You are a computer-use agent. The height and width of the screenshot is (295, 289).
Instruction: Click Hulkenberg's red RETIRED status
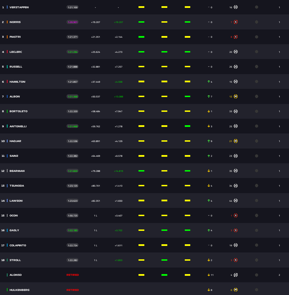coord(73,290)
